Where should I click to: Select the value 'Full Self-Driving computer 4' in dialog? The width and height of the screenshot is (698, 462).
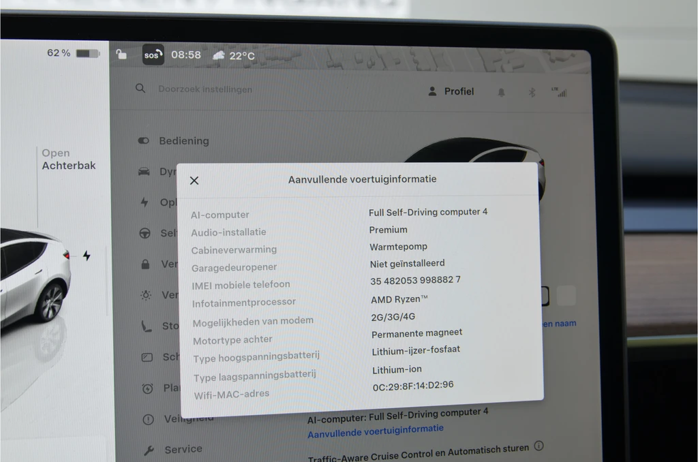tap(428, 213)
